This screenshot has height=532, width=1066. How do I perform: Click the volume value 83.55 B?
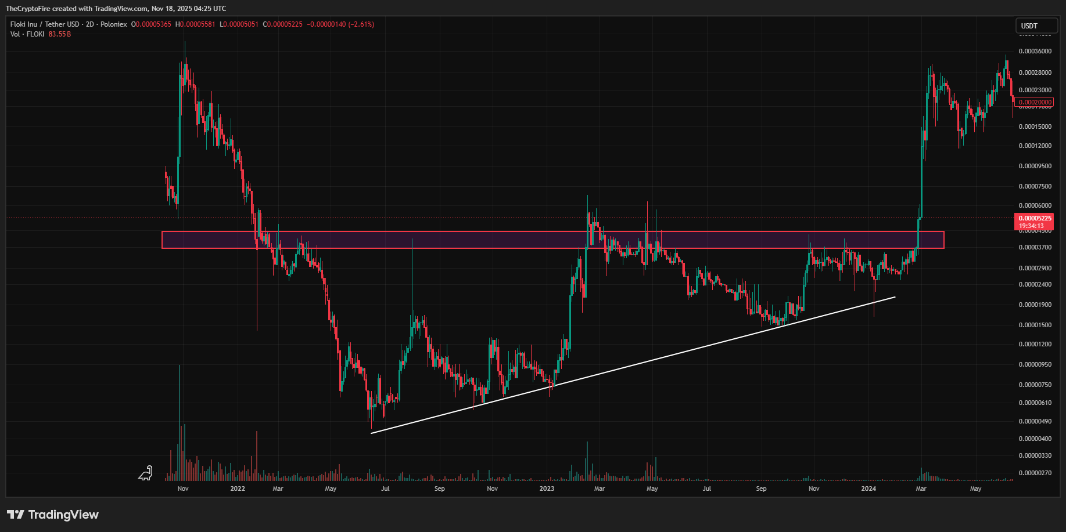pyautogui.click(x=60, y=34)
